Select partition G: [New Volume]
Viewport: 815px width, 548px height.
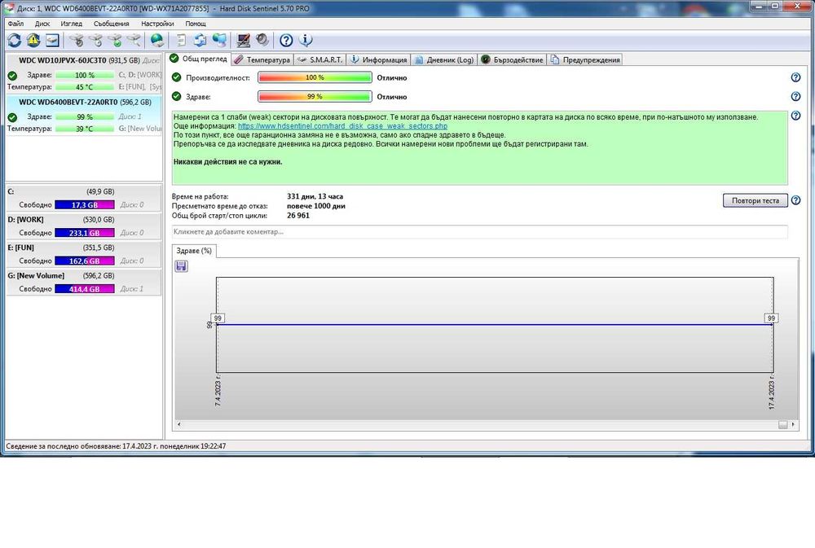tap(84, 282)
